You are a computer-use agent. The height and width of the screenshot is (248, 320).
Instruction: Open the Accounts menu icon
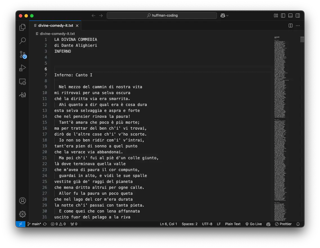23,201
